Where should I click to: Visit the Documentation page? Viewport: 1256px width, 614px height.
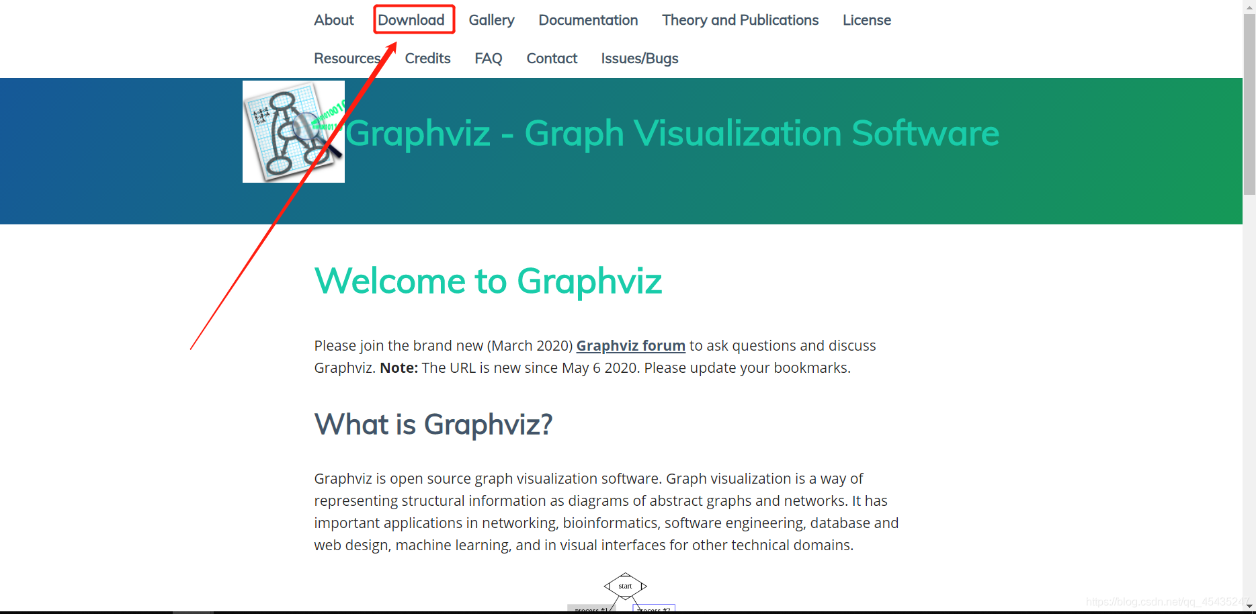click(587, 20)
